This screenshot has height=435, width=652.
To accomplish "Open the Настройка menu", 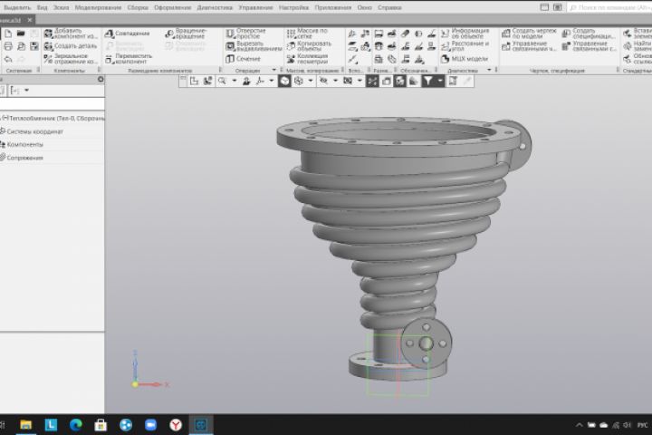I will (x=293, y=7).
